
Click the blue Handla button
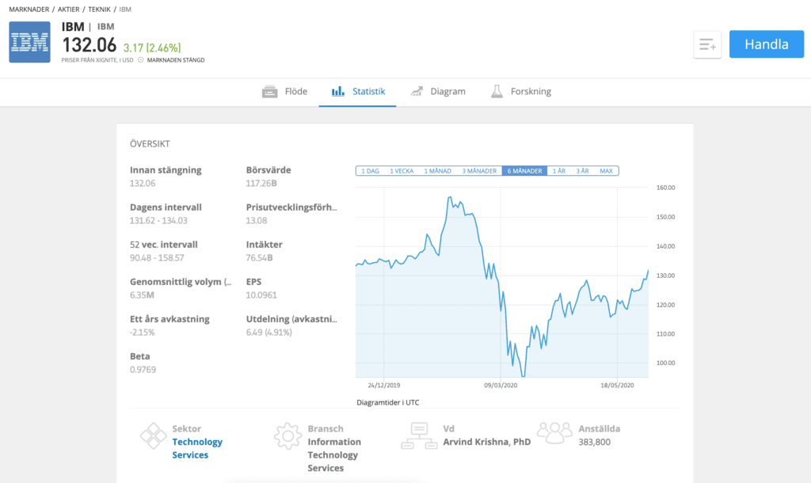[767, 44]
